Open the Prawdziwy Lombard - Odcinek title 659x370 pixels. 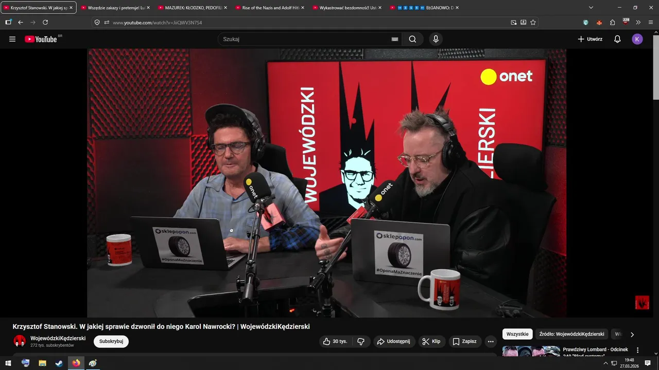pyautogui.click(x=595, y=352)
